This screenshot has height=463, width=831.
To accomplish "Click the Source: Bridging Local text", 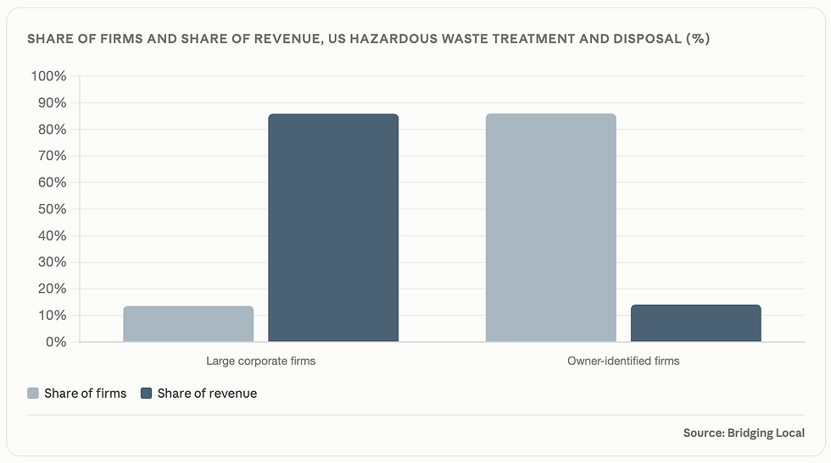I will coord(744,433).
